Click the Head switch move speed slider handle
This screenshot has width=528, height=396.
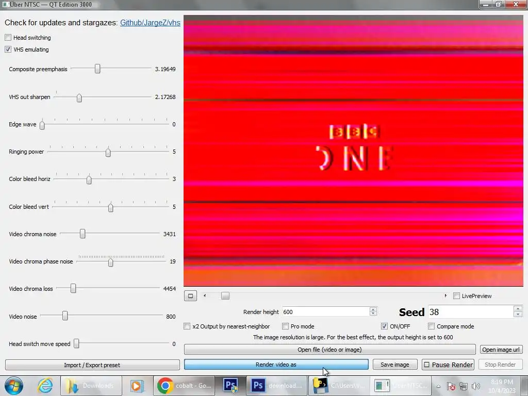[76, 343]
